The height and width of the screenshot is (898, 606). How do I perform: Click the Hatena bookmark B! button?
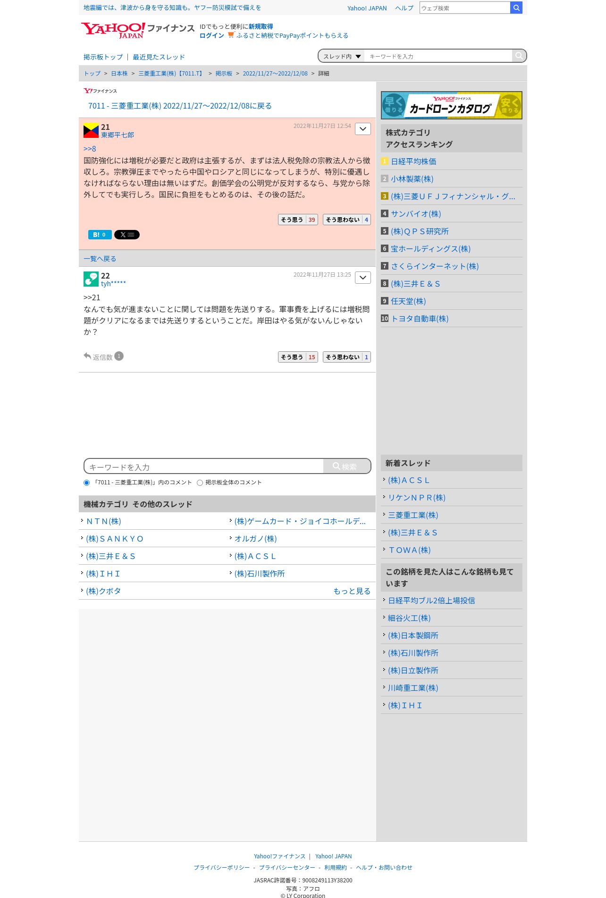coord(100,235)
